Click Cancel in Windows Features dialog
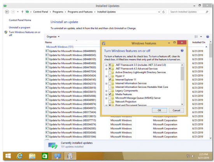The height and width of the screenshot is (162, 214). coord(176,110)
